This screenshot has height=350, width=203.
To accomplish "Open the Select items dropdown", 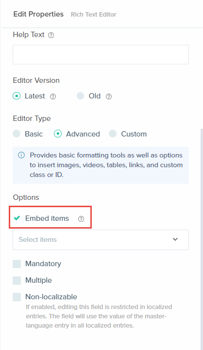I will [101, 240].
